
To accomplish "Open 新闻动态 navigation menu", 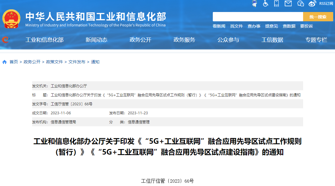I will coord(96,40).
